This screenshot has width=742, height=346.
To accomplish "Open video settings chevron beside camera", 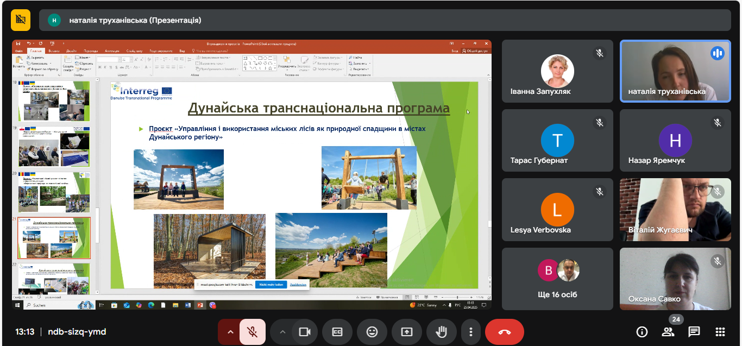I will (x=282, y=332).
